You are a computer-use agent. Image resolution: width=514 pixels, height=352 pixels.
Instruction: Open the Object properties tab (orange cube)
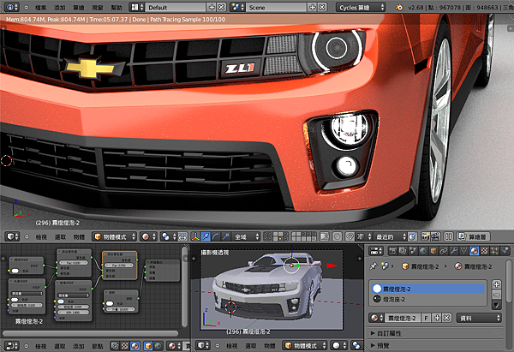[433, 252]
